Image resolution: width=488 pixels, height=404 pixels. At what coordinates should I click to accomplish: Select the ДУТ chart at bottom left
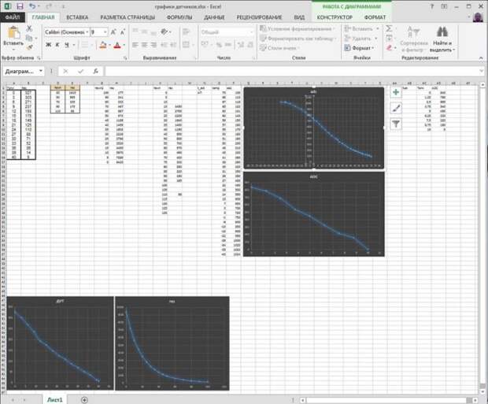point(61,343)
